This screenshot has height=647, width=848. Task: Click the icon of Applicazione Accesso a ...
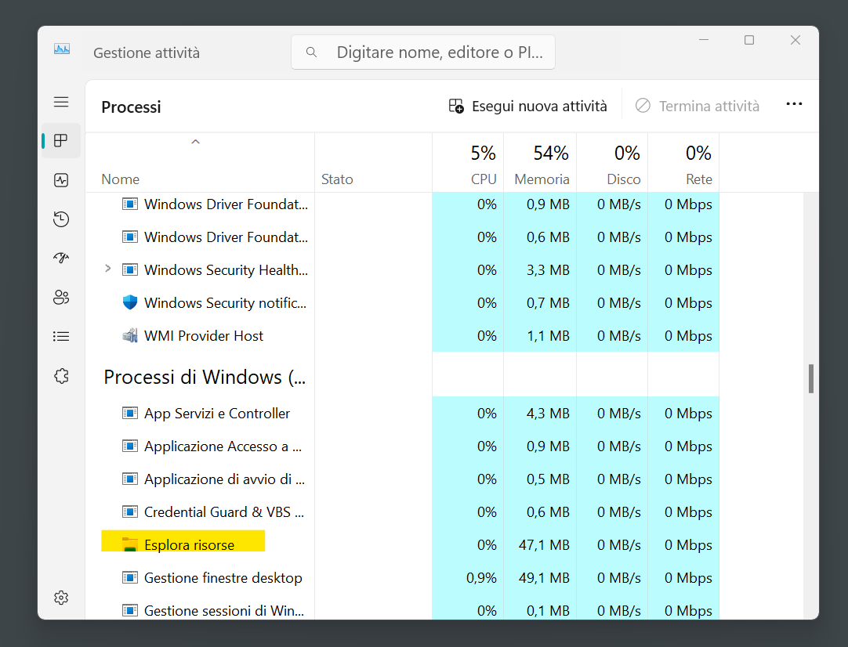pos(130,446)
